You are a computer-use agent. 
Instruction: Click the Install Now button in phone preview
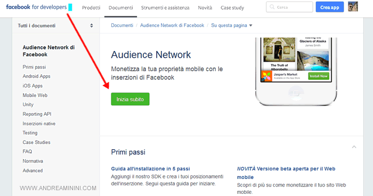319,76
